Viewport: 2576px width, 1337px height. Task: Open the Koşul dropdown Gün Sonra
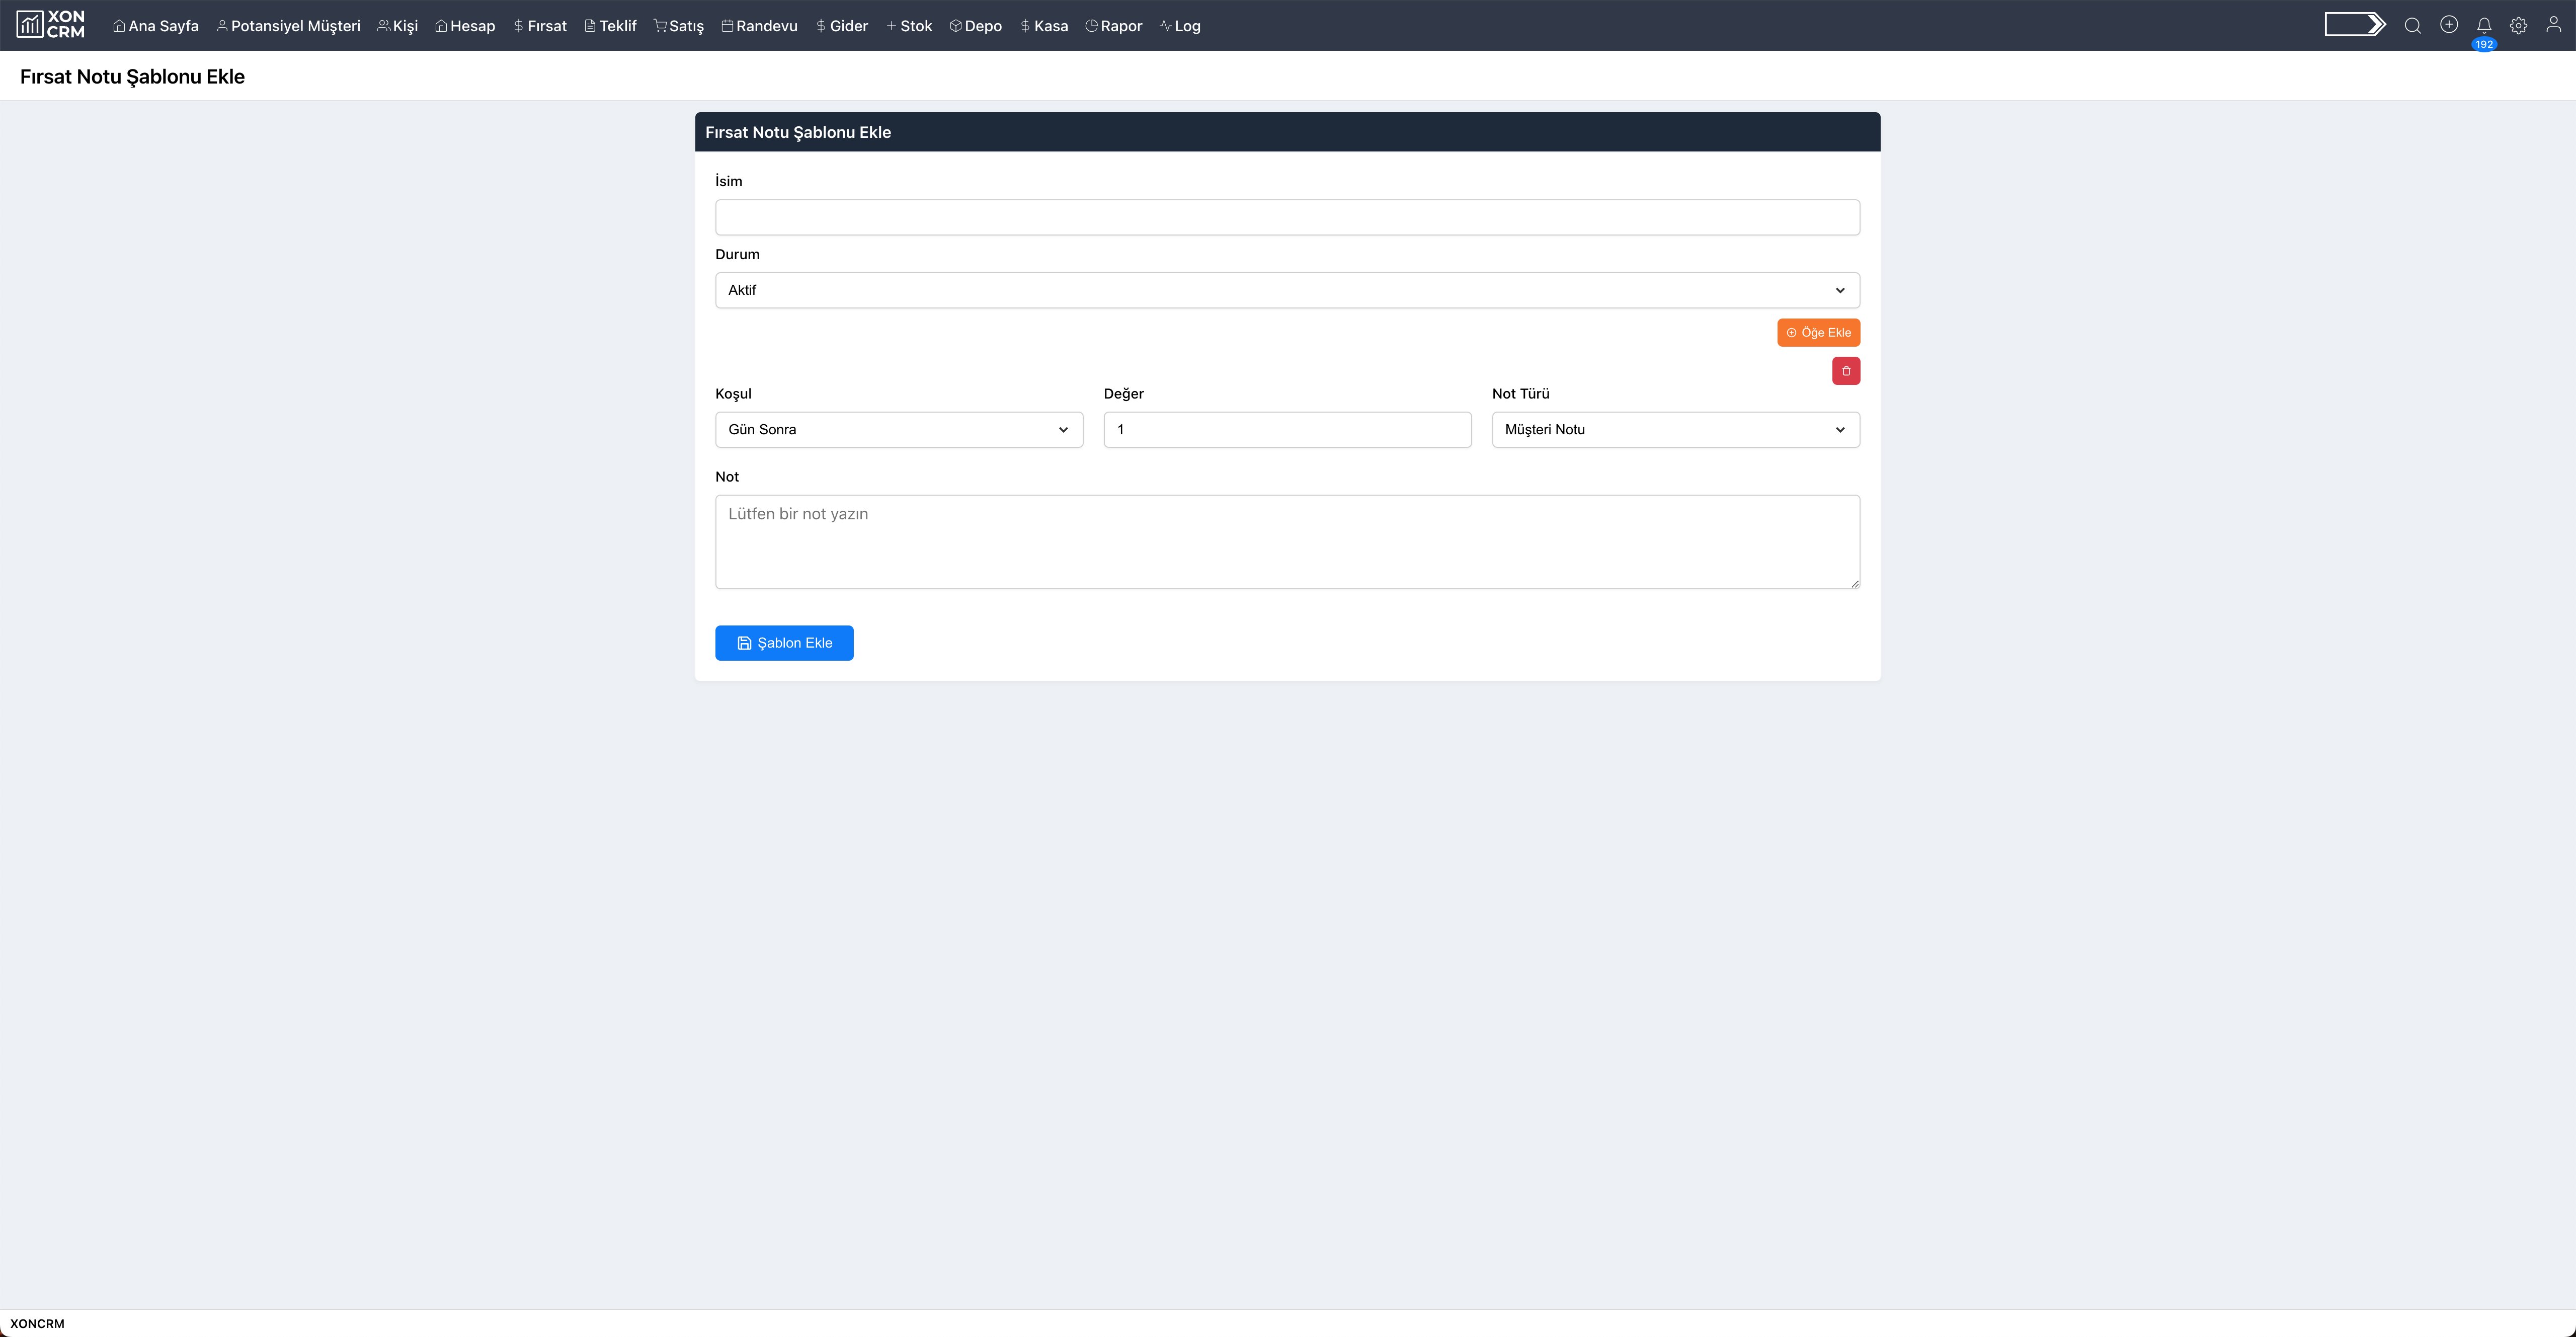tap(898, 430)
